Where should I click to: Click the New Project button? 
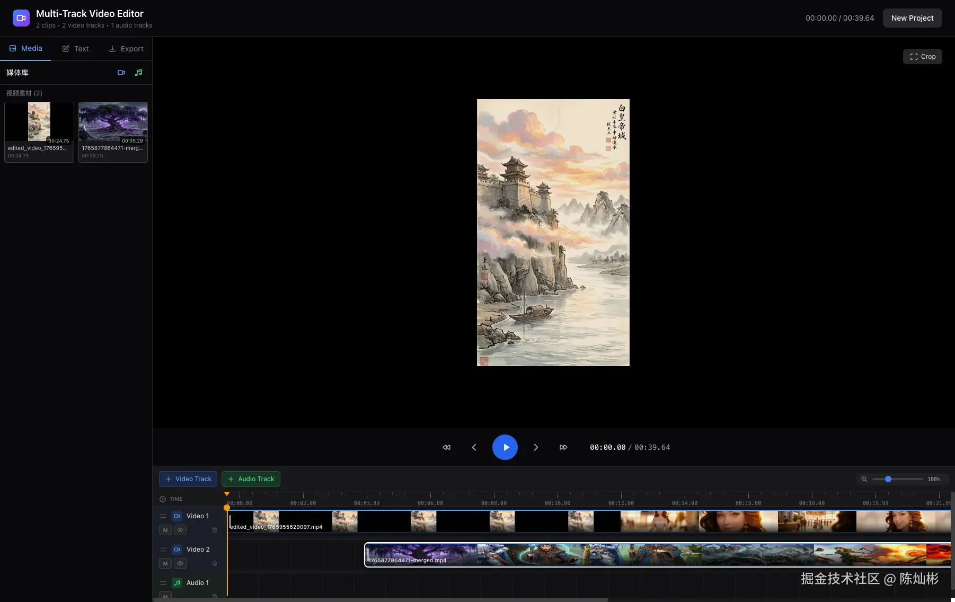tap(912, 18)
